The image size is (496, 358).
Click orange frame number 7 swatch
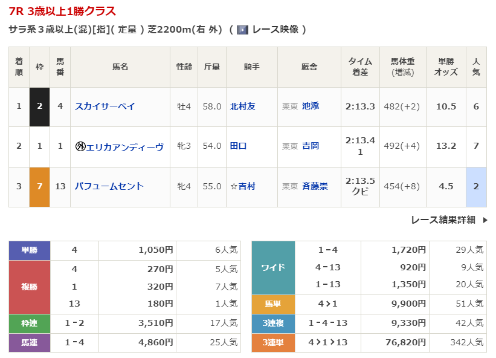(x=40, y=186)
